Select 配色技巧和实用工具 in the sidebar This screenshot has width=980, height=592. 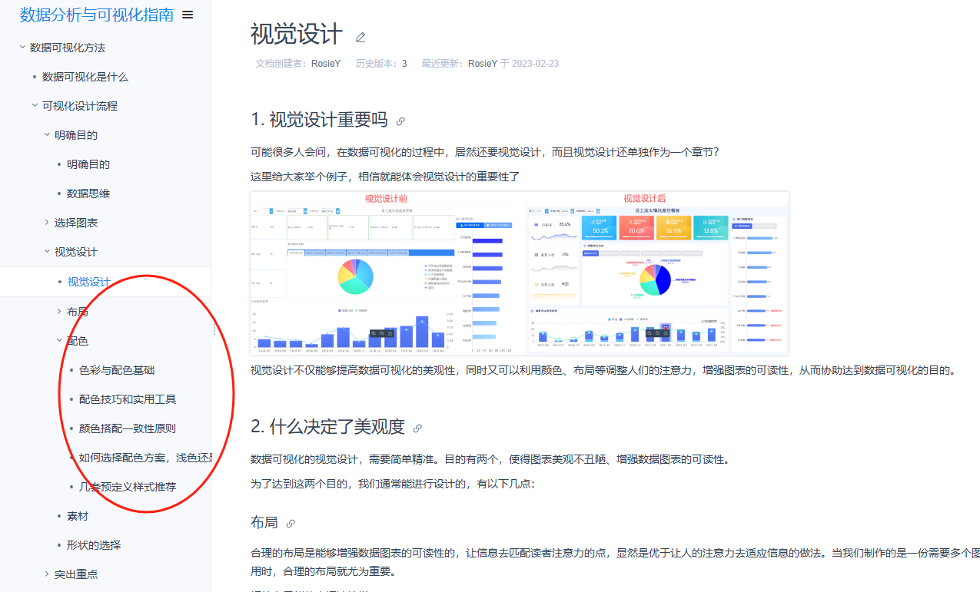pos(128,399)
